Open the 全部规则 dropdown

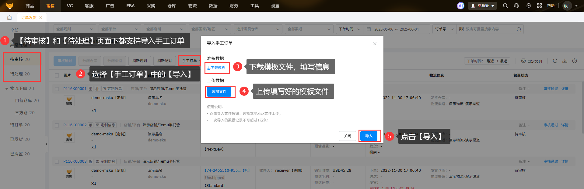pos(75,29)
